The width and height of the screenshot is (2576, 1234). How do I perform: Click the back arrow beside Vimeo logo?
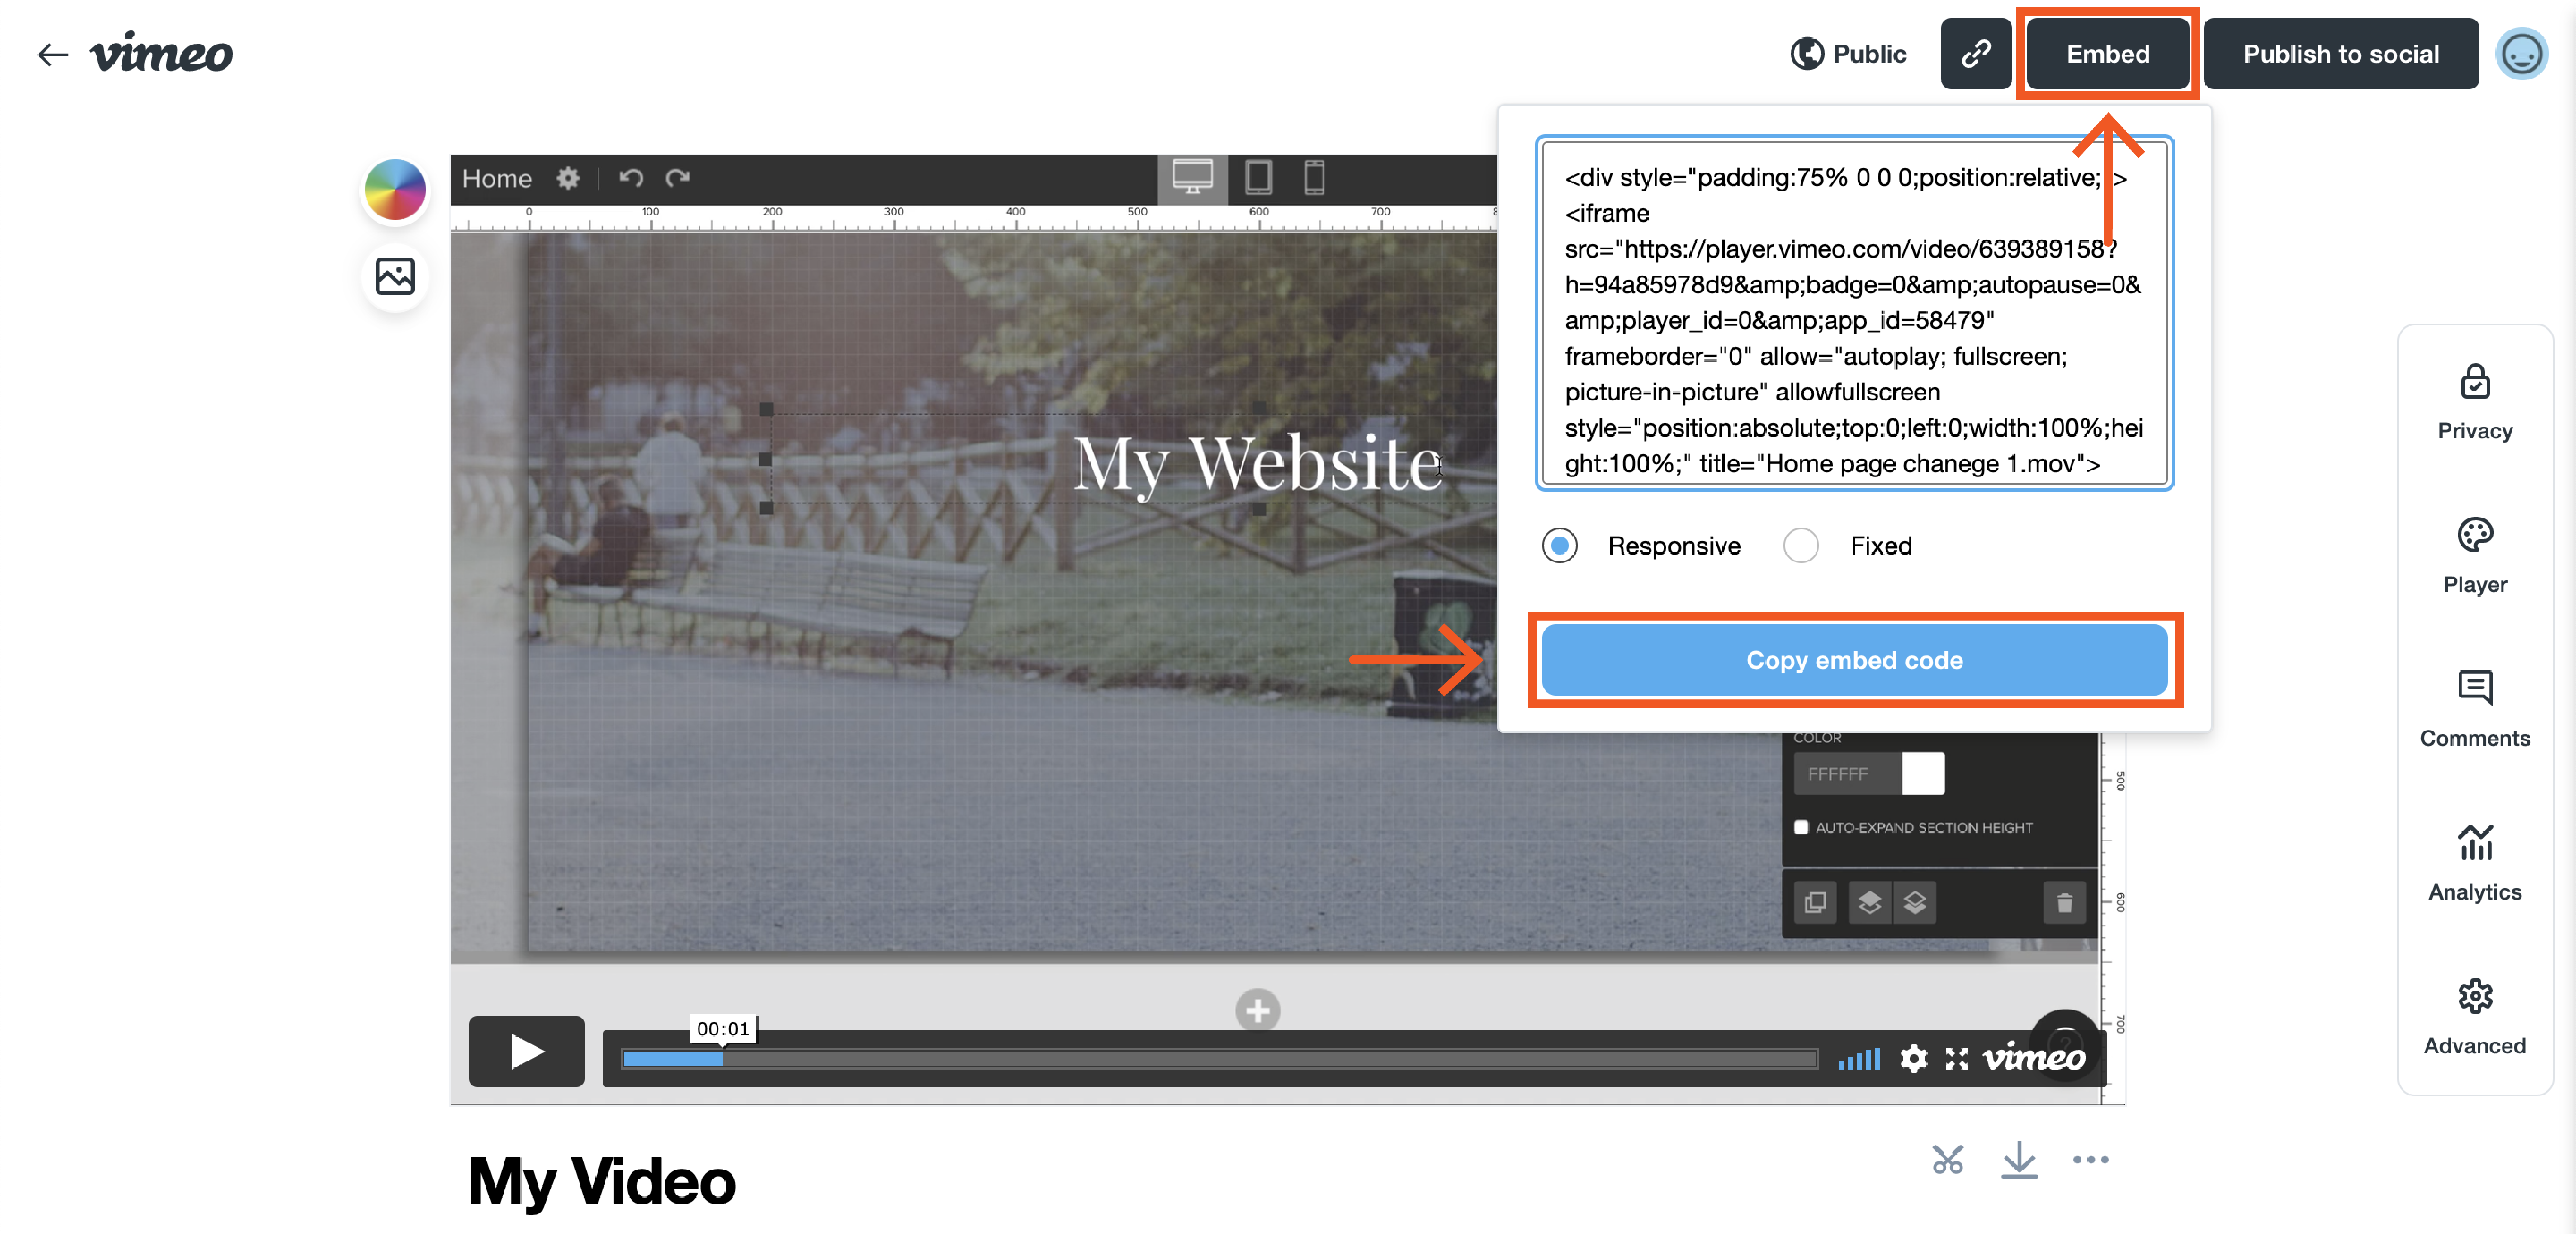52,54
